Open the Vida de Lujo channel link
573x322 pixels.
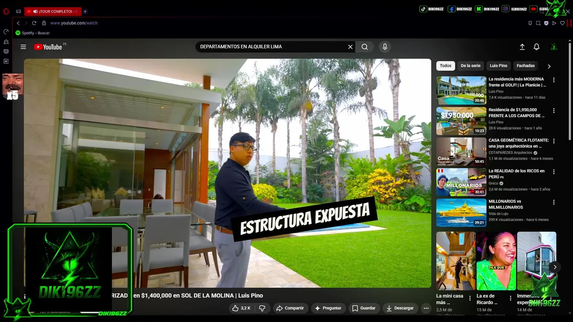click(498, 214)
